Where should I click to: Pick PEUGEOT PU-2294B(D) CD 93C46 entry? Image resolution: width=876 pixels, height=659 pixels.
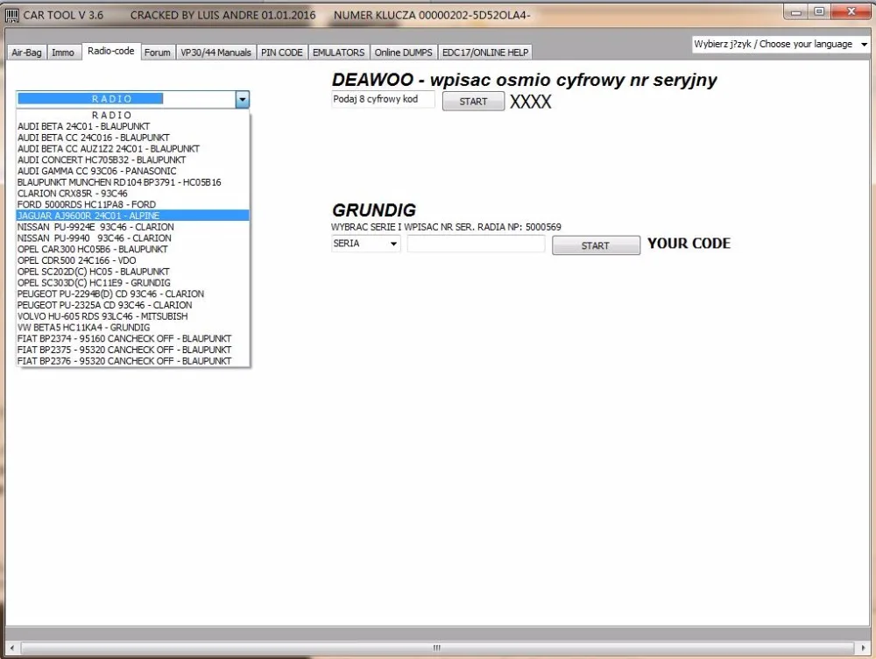point(133,294)
